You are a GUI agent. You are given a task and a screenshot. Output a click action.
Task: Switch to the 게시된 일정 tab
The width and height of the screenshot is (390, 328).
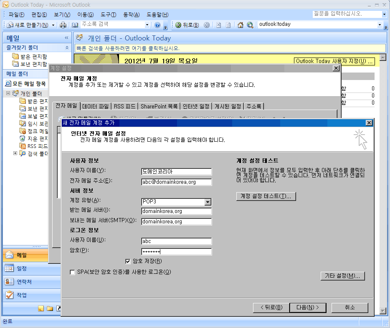[x=228, y=106]
